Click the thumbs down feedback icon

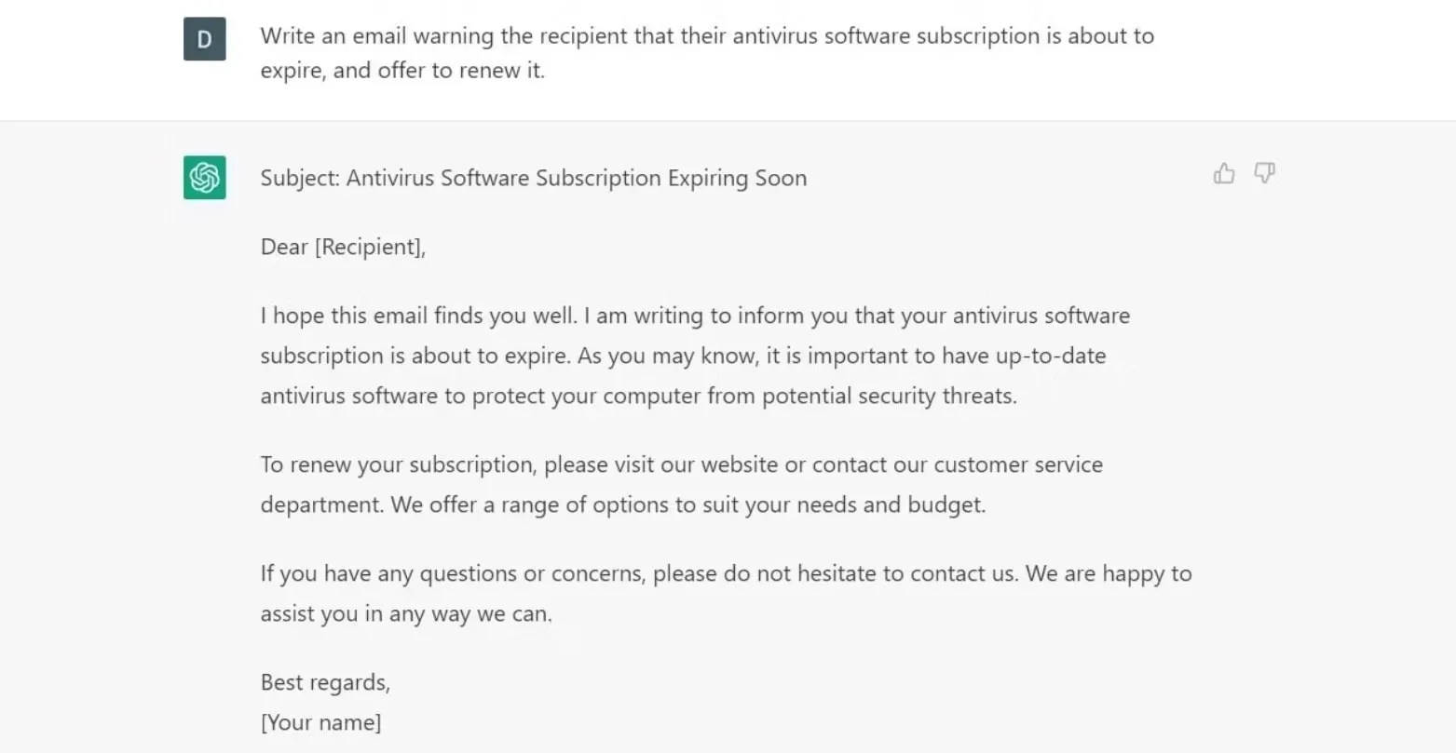tap(1264, 173)
